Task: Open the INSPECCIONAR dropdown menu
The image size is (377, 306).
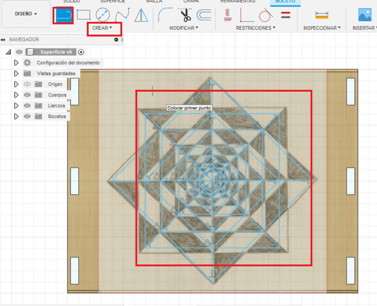Action: pyautogui.click(x=322, y=28)
